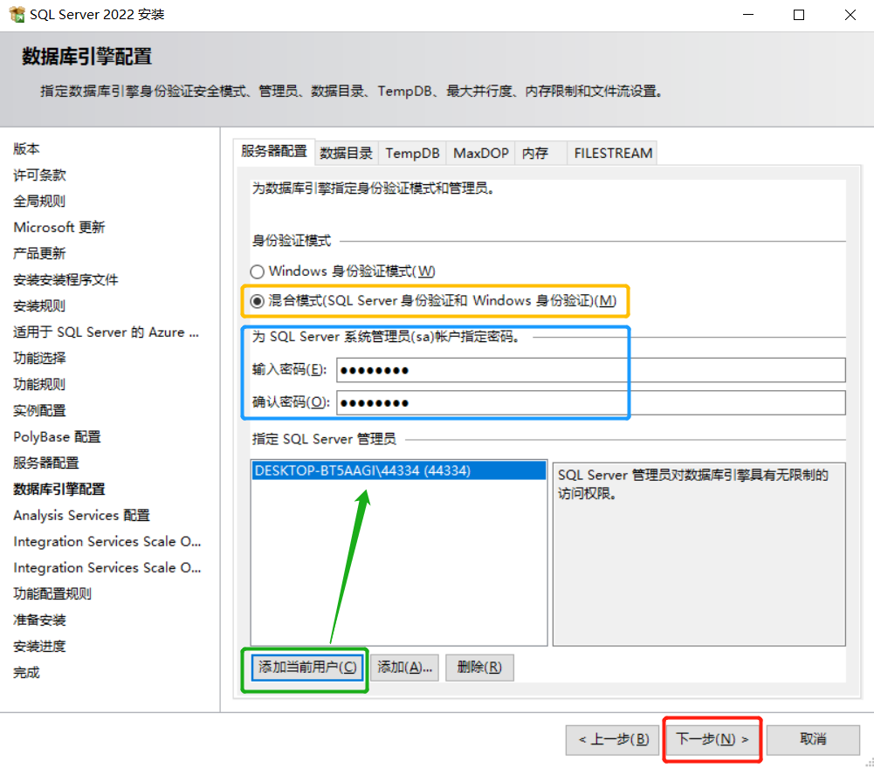The height and width of the screenshot is (768, 874).
Task: Click the 输入密码 password field
Action: pos(591,370)
